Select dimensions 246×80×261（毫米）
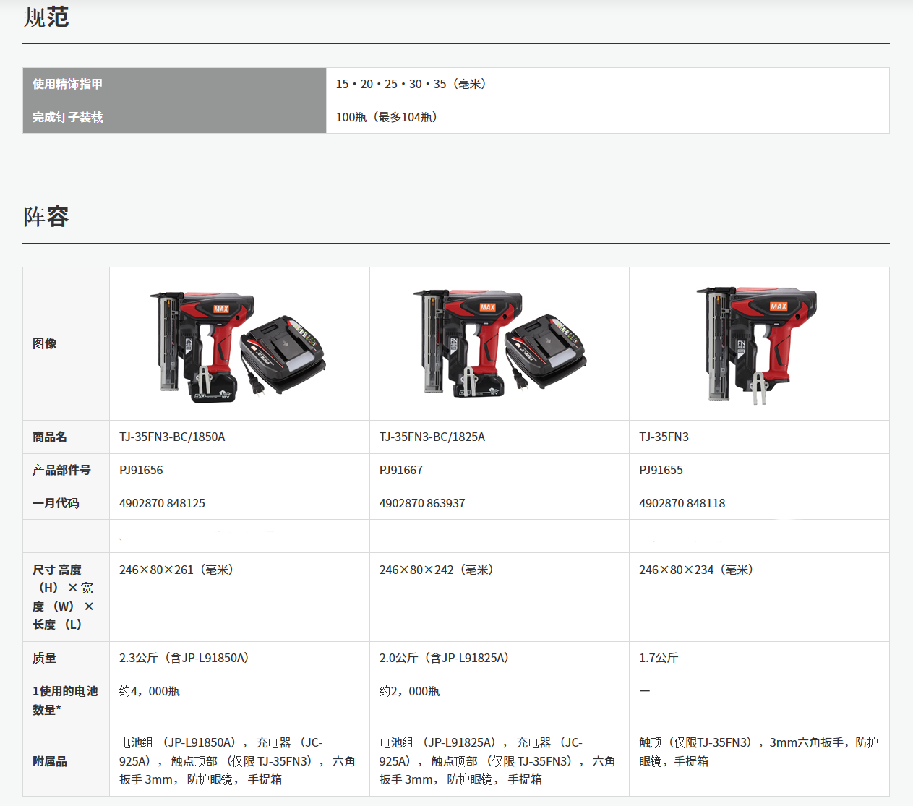 pyautogui.click(x=179, y=570)
